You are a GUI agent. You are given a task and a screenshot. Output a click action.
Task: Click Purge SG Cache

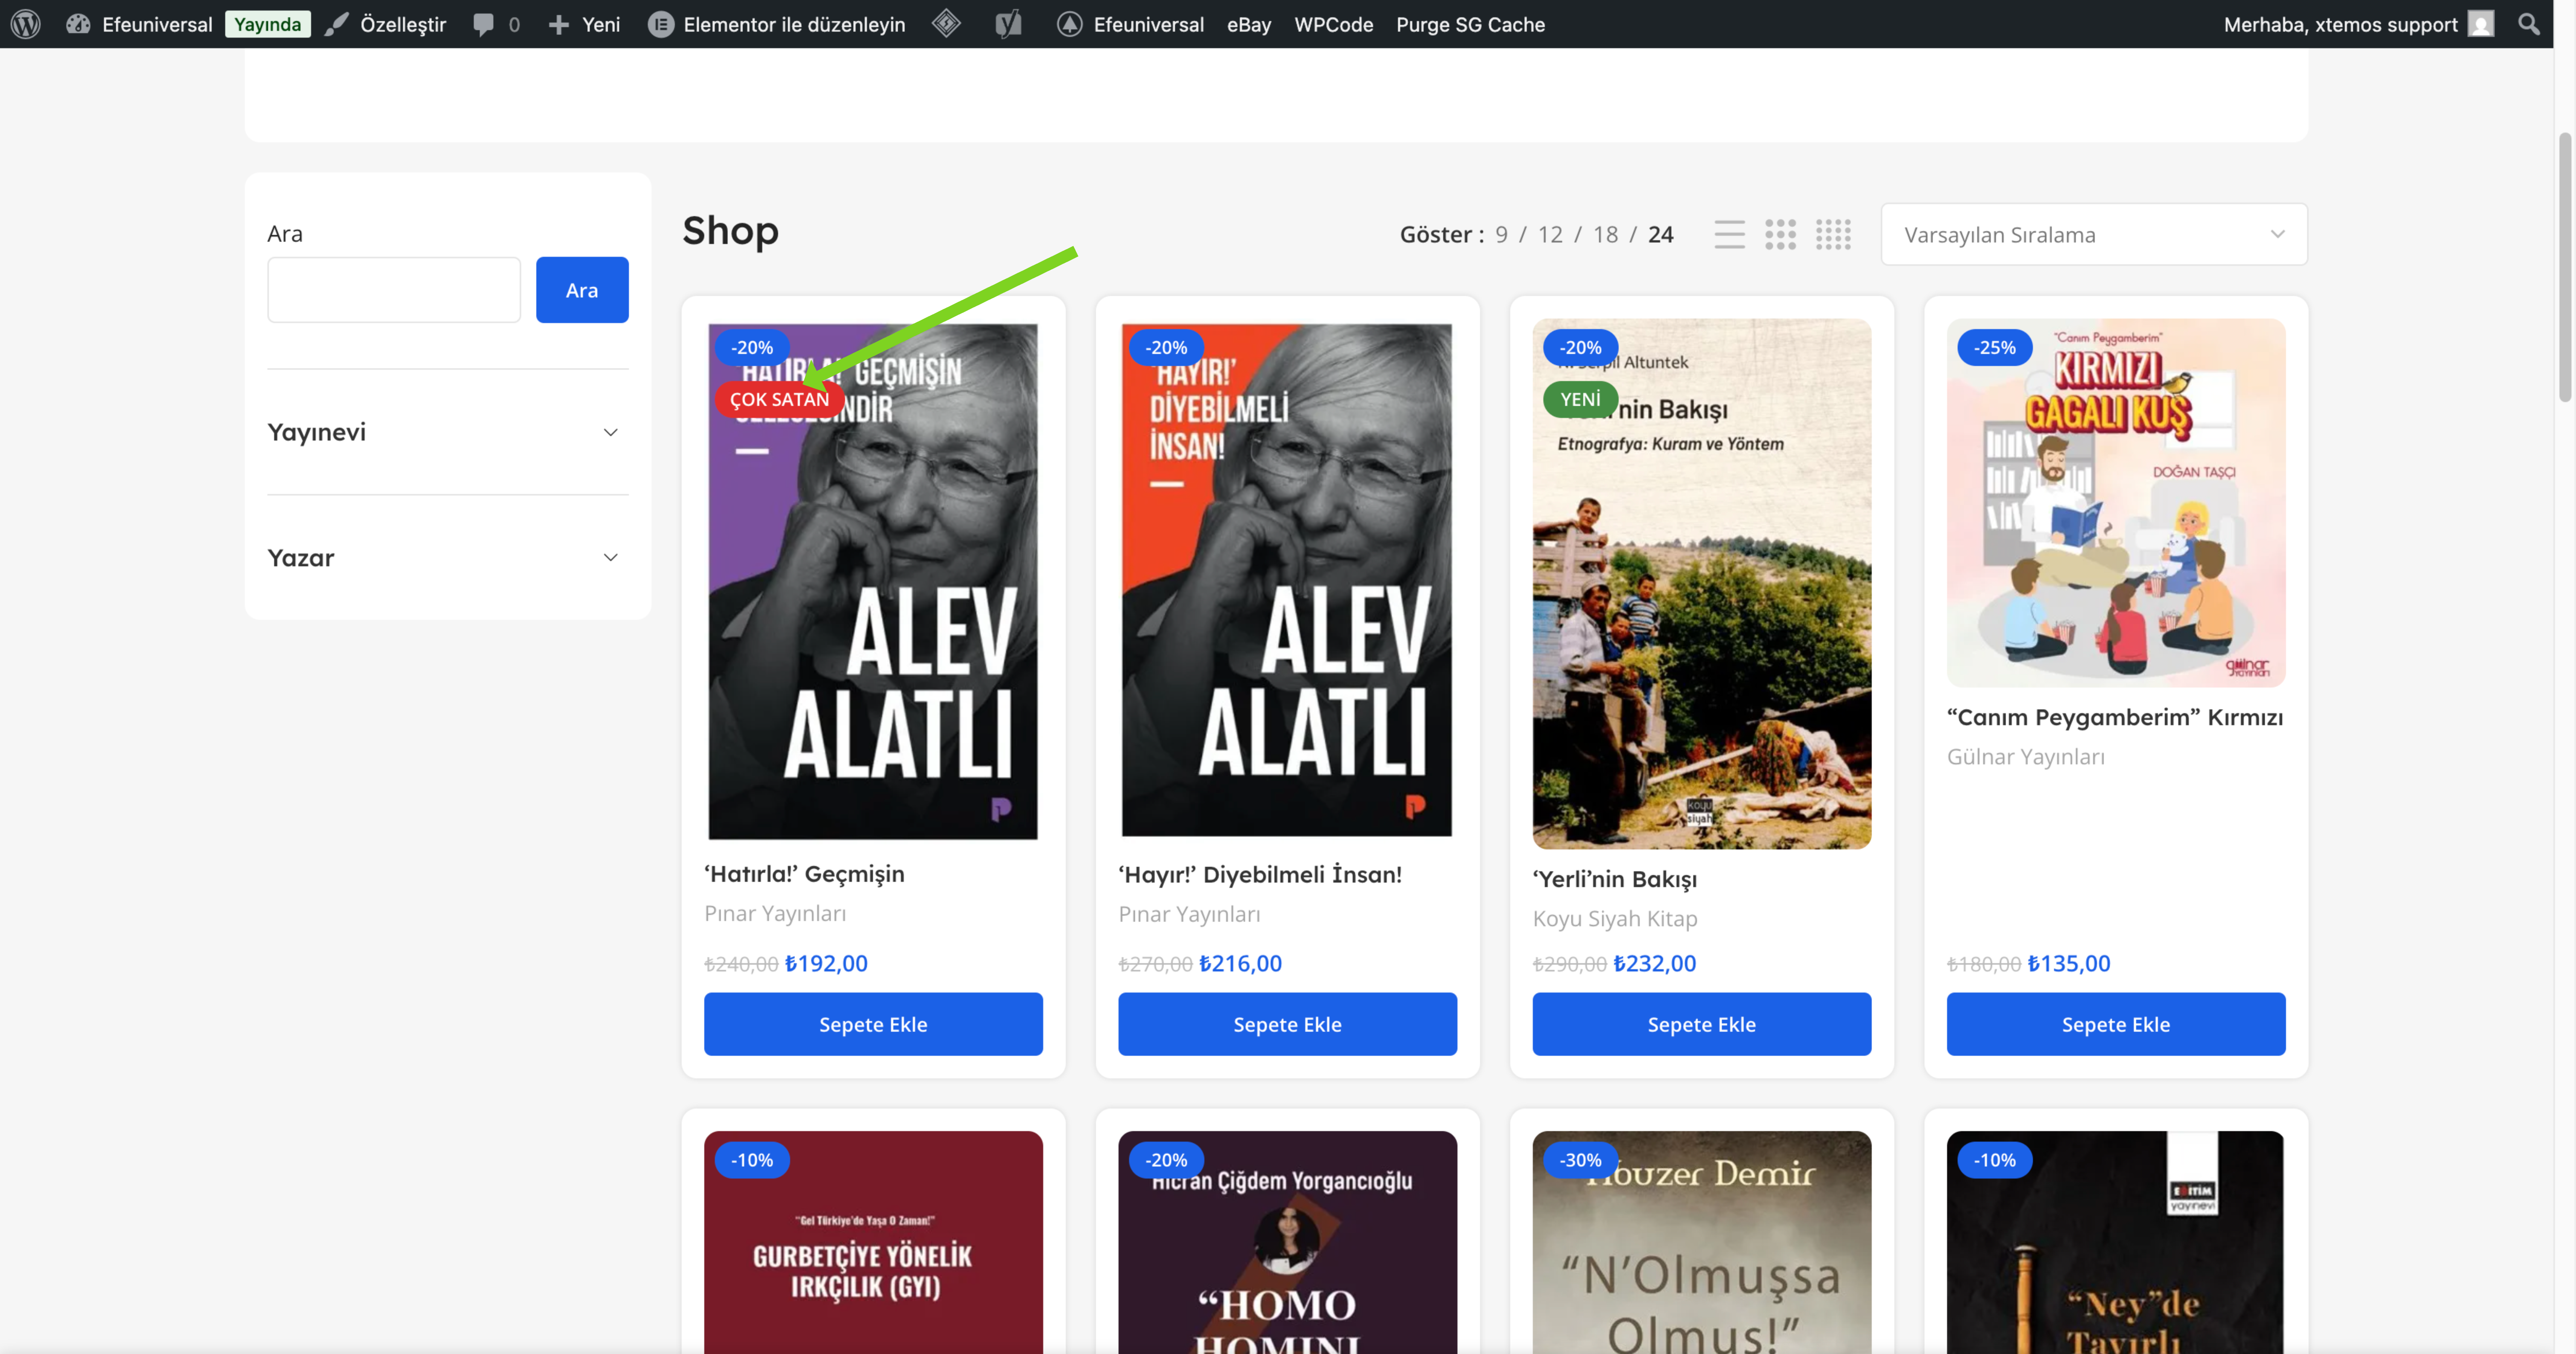click(1470, 24)
